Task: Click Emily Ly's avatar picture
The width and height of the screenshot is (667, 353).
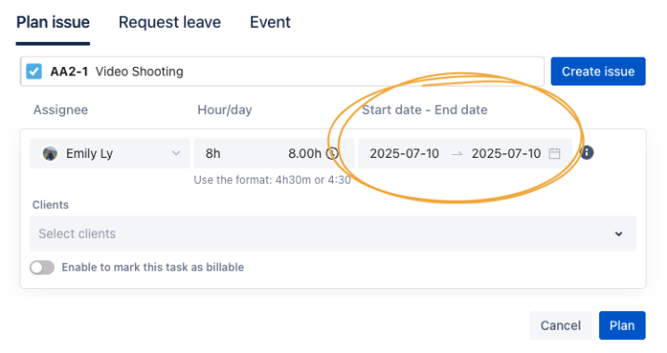Action: coord(50,153)
